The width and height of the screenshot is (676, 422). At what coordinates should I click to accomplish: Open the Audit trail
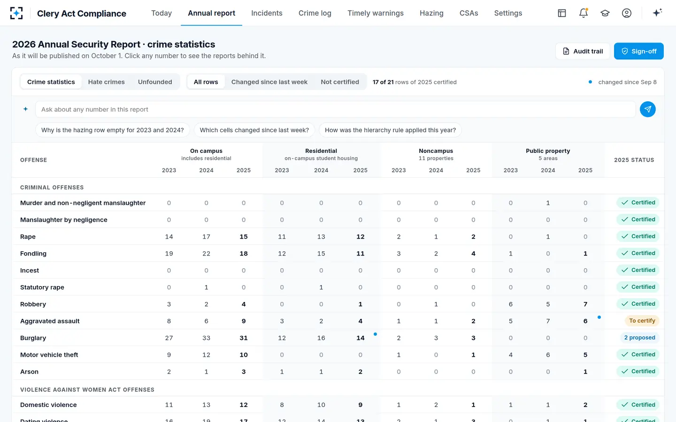[583, 51]
